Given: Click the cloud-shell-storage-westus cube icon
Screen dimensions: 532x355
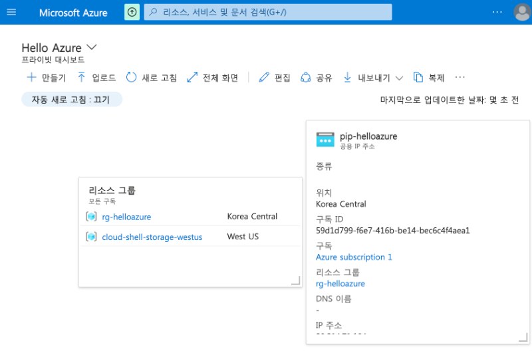Looking at the screenshot, I should pos(91,237).
